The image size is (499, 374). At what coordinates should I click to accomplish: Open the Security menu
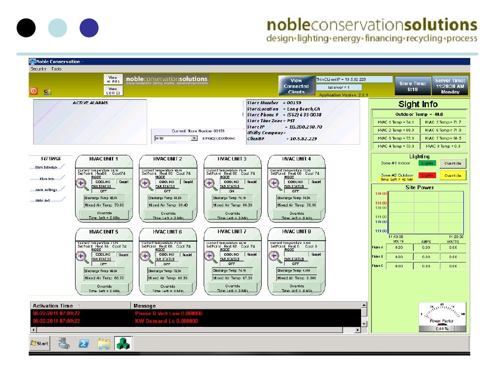click(38, 69)
